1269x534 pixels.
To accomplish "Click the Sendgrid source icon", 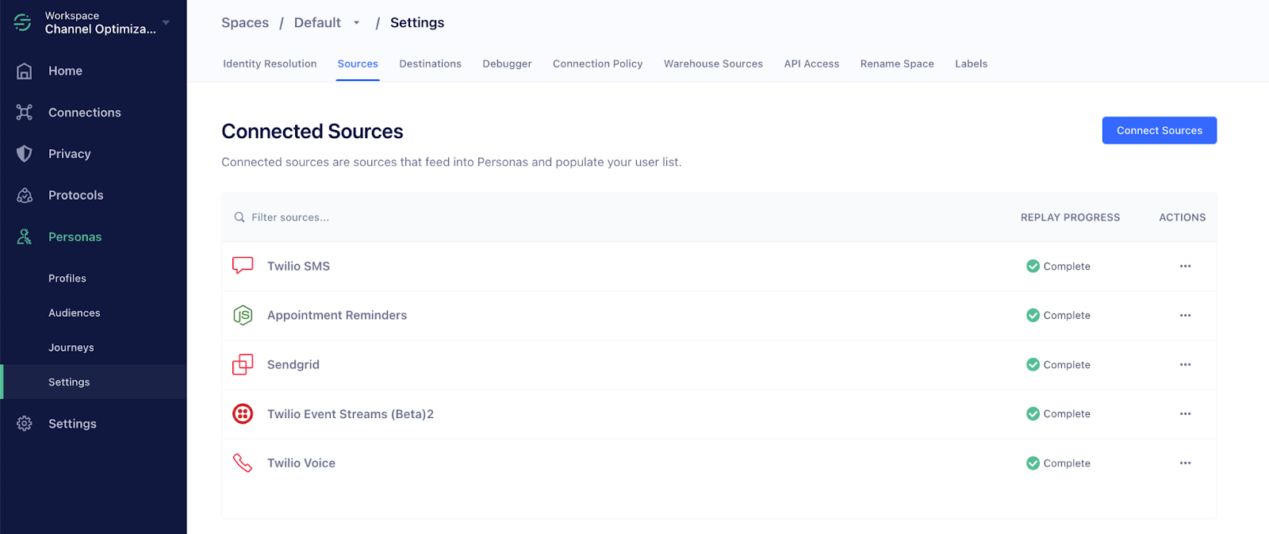I will point(243,364).
